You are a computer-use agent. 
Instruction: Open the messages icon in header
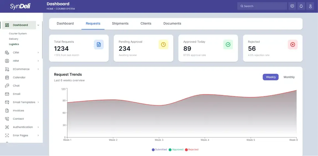[292, 6]
